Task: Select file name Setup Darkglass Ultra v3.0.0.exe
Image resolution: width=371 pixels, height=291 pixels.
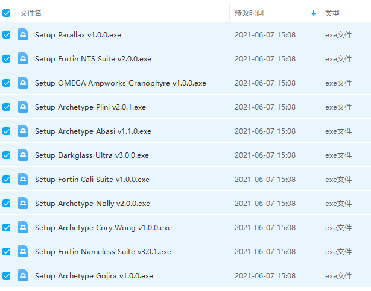Action: 92,155
